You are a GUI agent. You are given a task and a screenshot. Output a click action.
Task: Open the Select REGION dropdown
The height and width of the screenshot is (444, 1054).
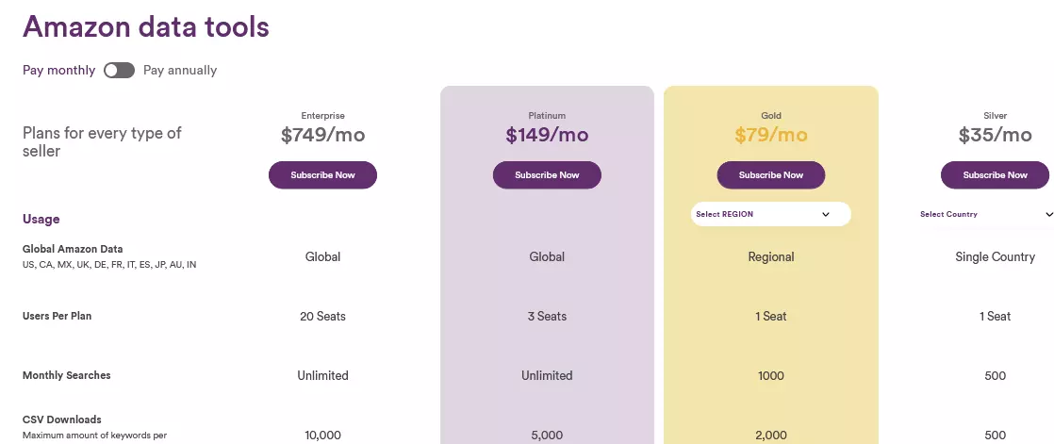click(x=771, y=214)
